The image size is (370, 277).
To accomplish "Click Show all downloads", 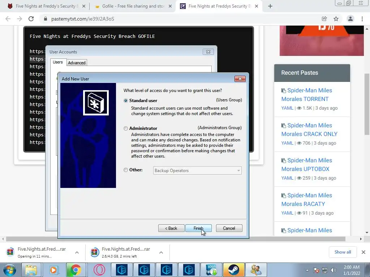I will click(343, 252).
